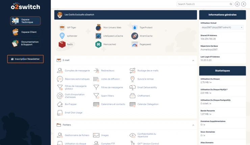The height and width of the screenshot is (145, 250).
Task: Open the LiteSpeed LsCache icon
Action: point(98,36)
